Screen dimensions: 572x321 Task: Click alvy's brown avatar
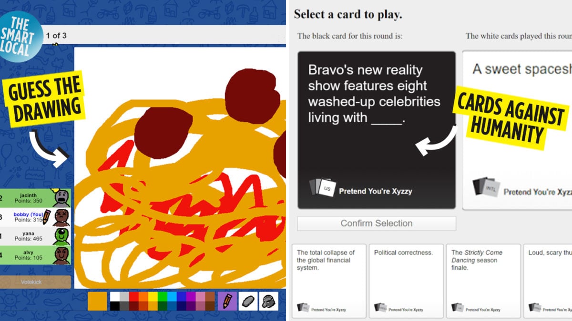click(x=61, y=255)
